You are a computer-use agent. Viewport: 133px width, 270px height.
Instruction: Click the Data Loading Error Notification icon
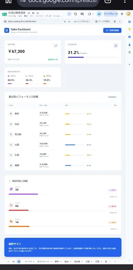click(5, 21)
